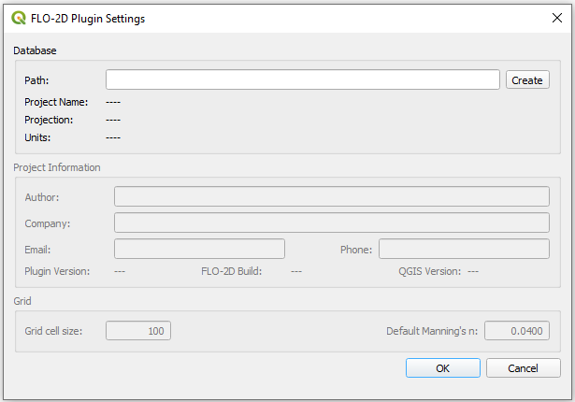Click the Project Information group heading
This screenshot has width=575, height=402.
coord(57,168)
